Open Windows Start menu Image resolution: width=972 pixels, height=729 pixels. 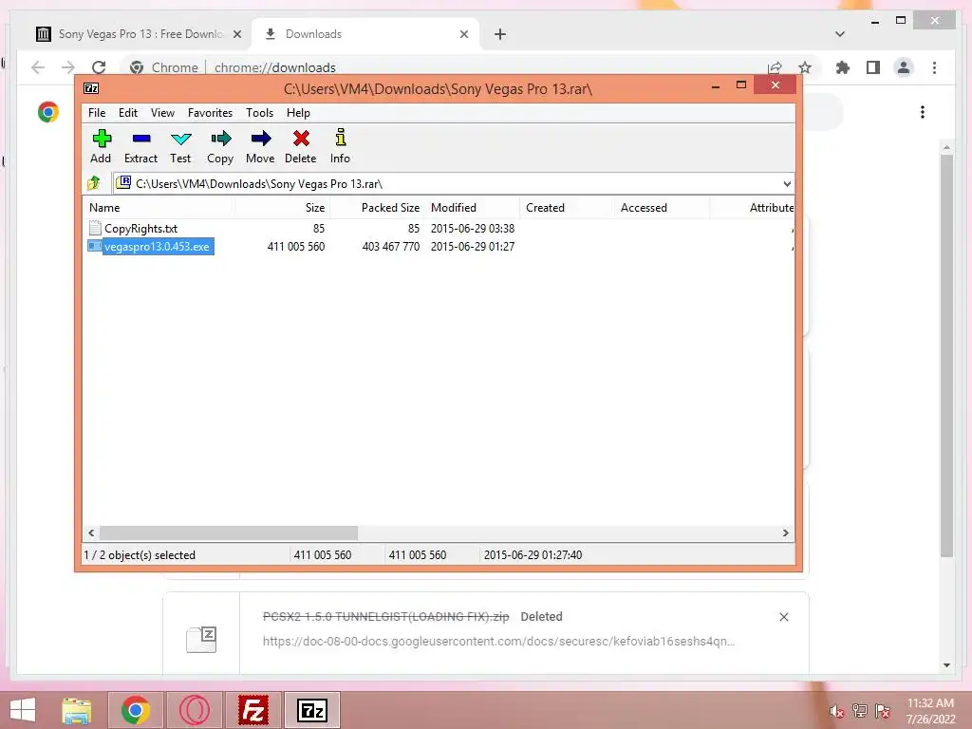click(x=23, y=710)
